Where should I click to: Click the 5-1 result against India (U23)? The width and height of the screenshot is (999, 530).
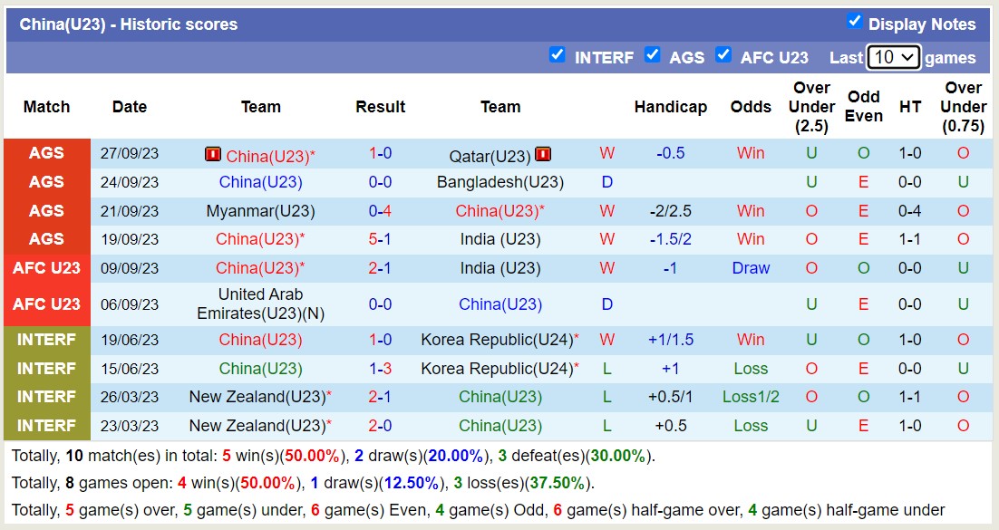pos(380,239)
